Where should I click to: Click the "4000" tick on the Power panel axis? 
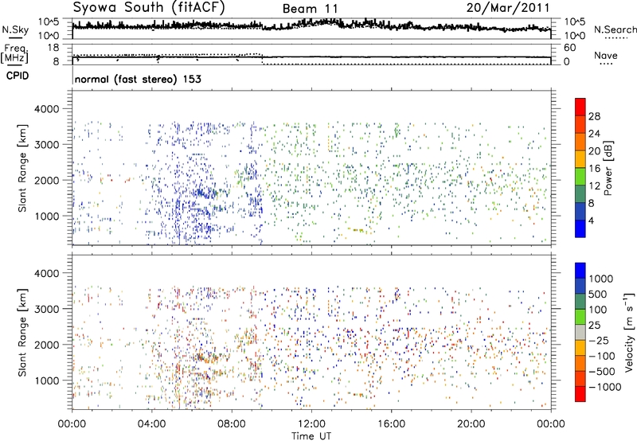[46, 109]
